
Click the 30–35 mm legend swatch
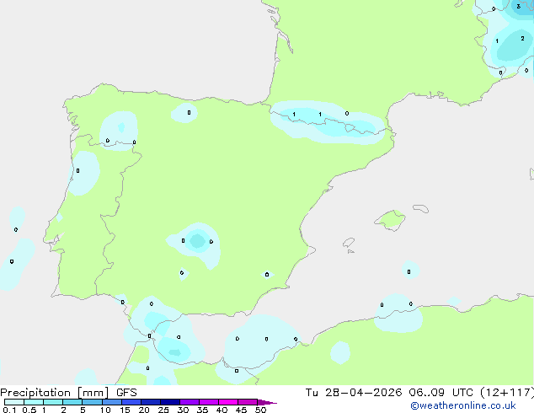tap(190, 402)
